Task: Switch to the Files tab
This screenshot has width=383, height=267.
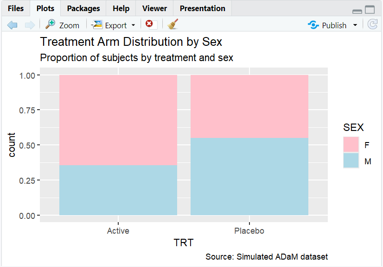Action: (x=16, y=8)
